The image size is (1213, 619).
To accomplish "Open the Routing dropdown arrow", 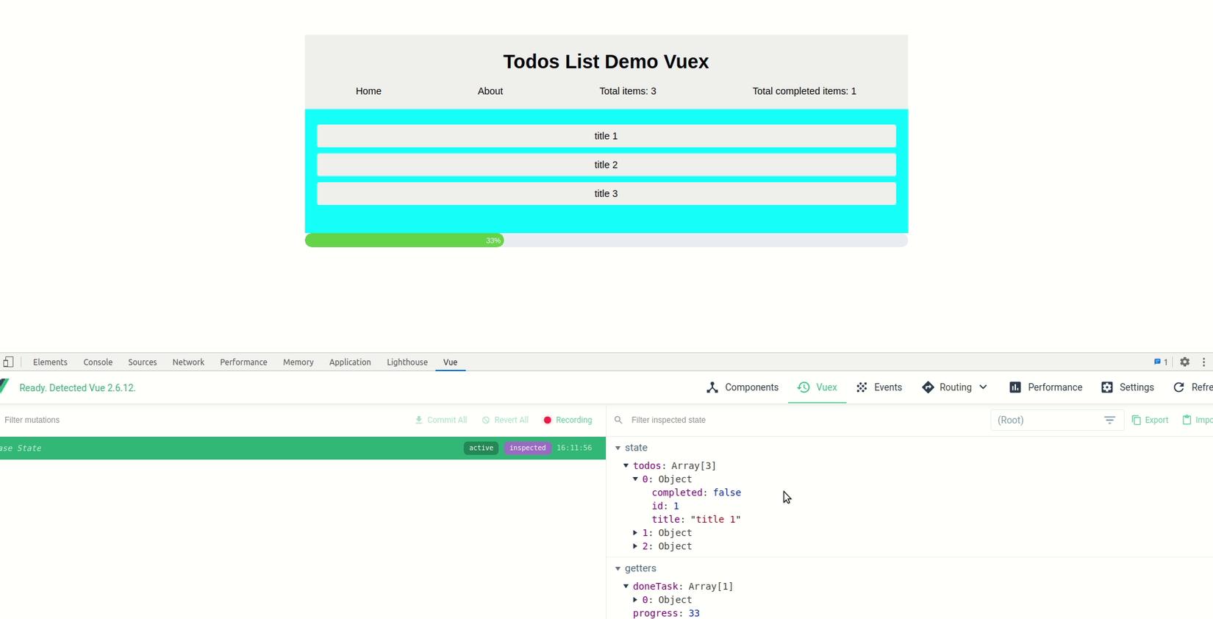I will (x=983, y=387).
